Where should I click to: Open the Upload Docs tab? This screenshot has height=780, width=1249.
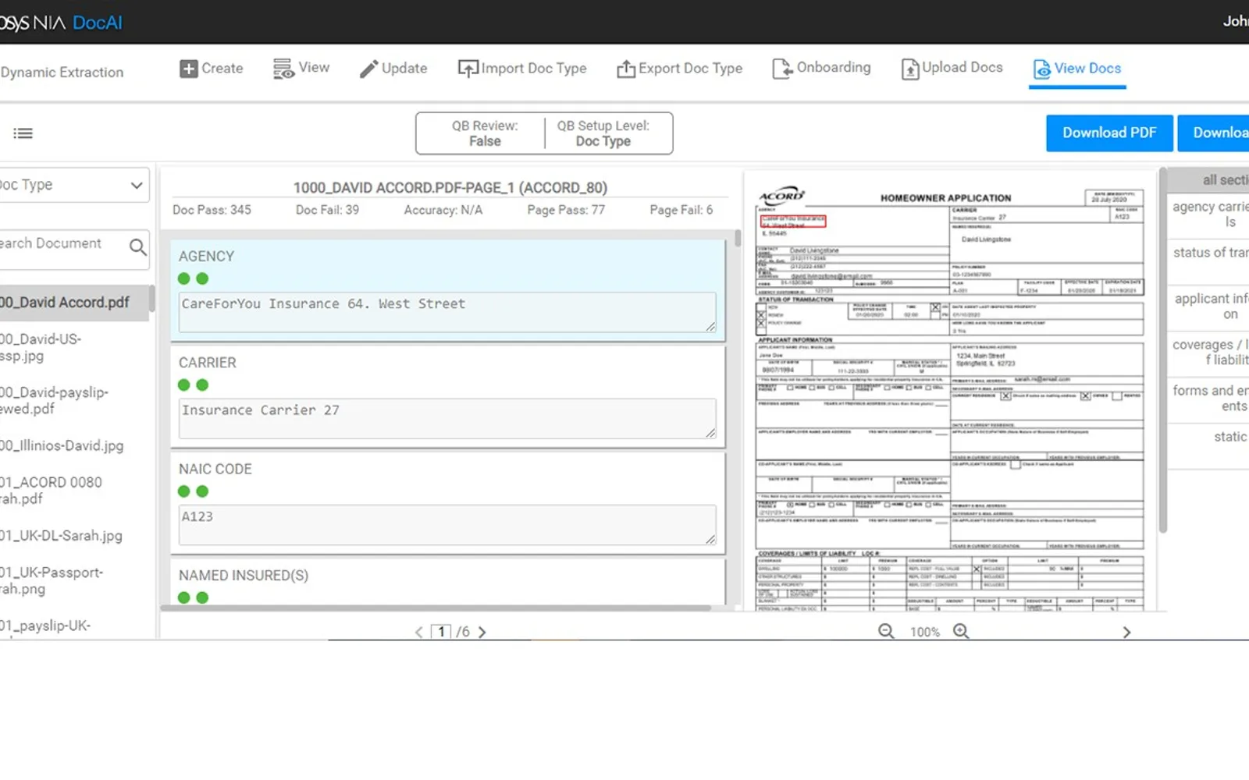(x=952, y=69)
